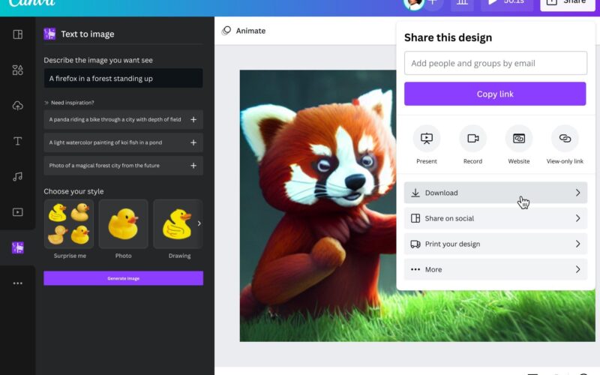
Task: Open the Text tool icon in sidebar
Action: [x=17, y=141]
